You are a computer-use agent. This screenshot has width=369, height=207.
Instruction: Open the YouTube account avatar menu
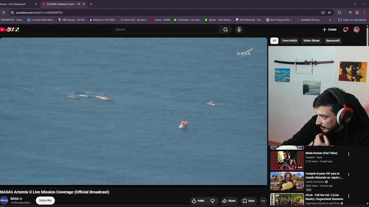[x=357, y=29]
